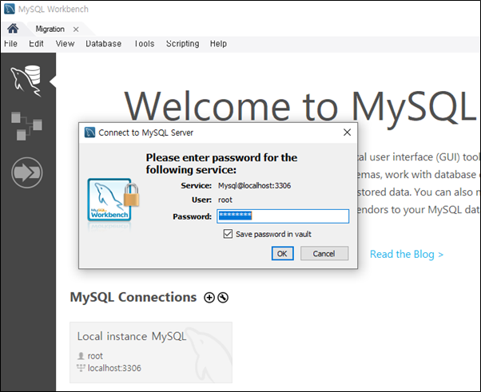Viewport: 481px width, 392px height.
Task: Close the Migration tab
Action: (x=76, y=30)
